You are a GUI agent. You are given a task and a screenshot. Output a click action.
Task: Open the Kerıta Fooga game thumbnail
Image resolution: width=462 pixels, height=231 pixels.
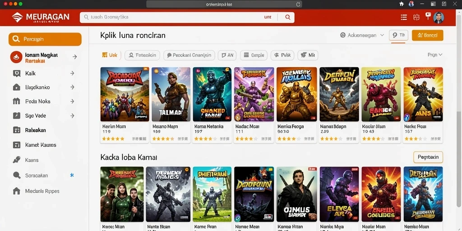(x=297, y=94)
